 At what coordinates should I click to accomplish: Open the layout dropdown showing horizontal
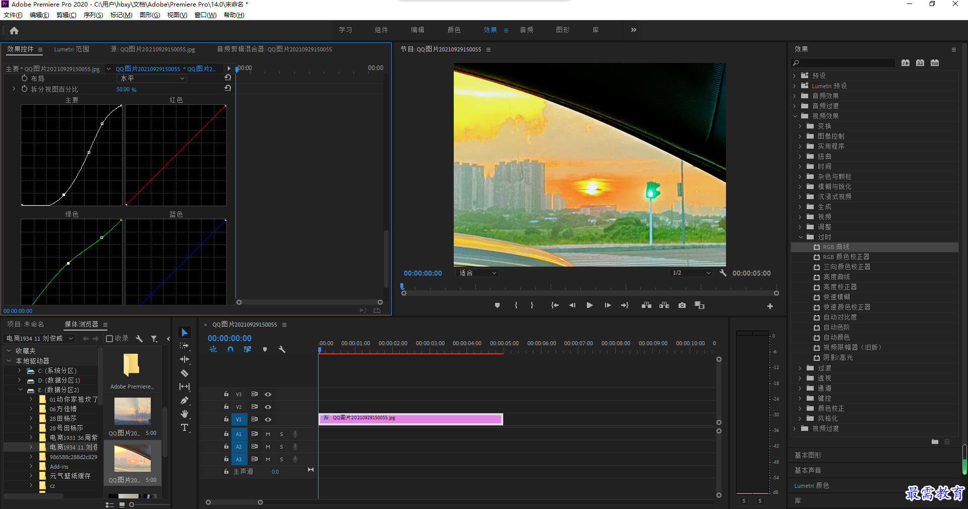(152, 79)
